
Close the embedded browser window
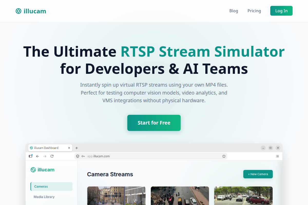click(278, 148)
